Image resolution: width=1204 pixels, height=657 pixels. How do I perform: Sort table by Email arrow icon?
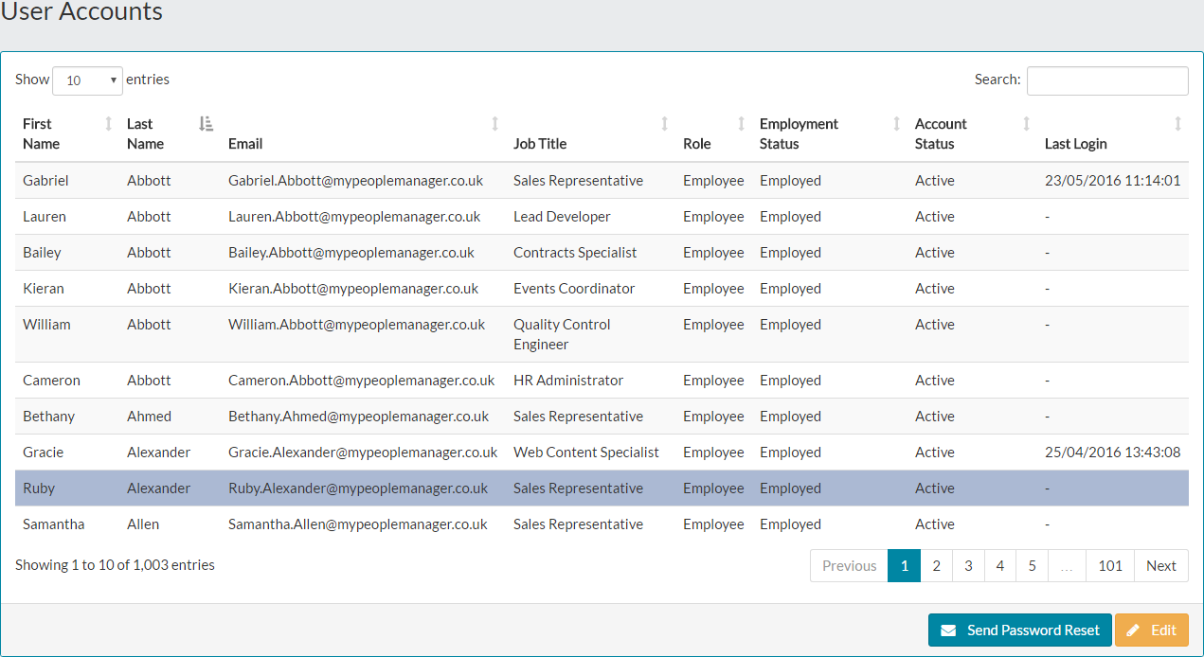pyautogui.click(x=494, y=124)
